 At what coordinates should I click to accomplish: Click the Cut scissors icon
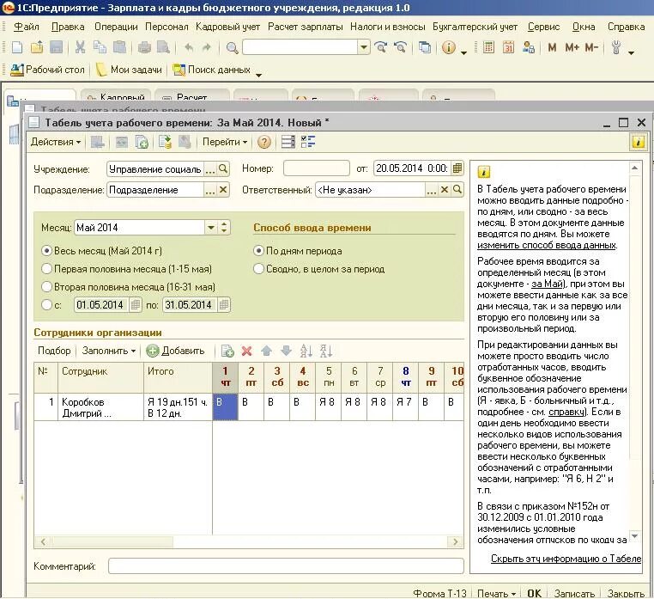point(80,47)
